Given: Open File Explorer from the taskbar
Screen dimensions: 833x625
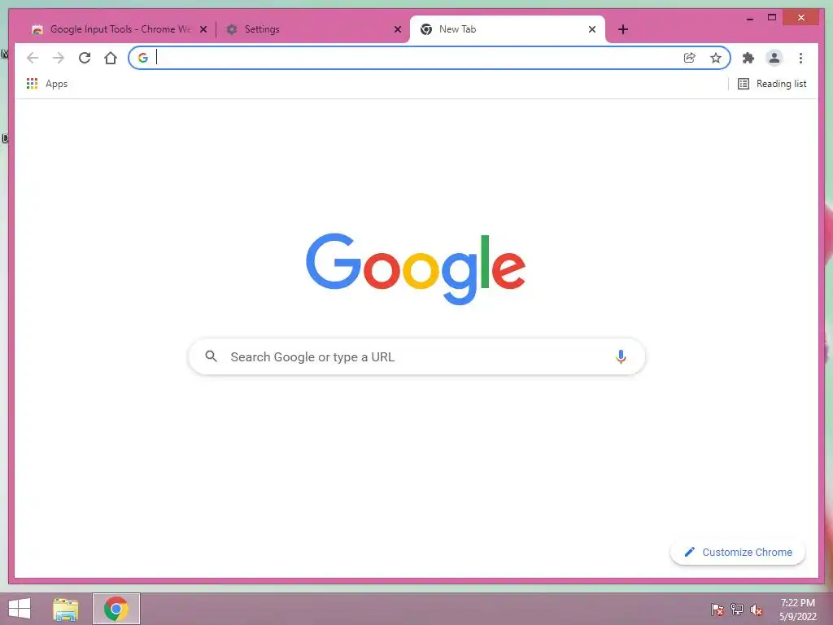Looking at the screenshot, I should click(66, 609).
